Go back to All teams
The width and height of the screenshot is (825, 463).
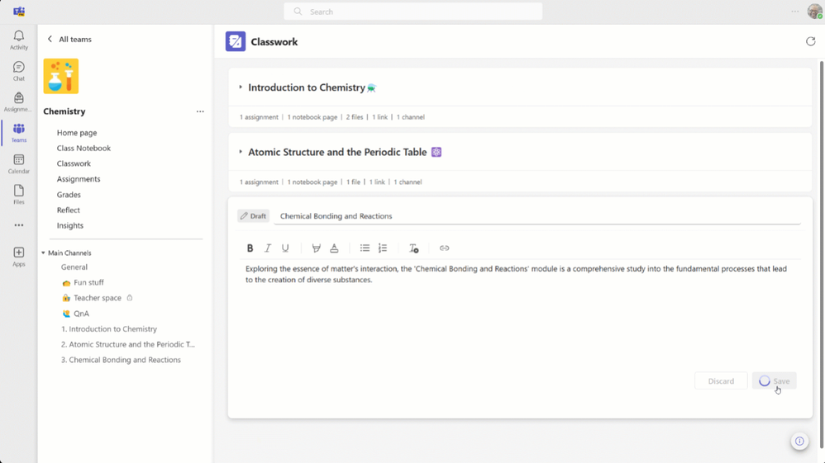[x=69, y=40]
